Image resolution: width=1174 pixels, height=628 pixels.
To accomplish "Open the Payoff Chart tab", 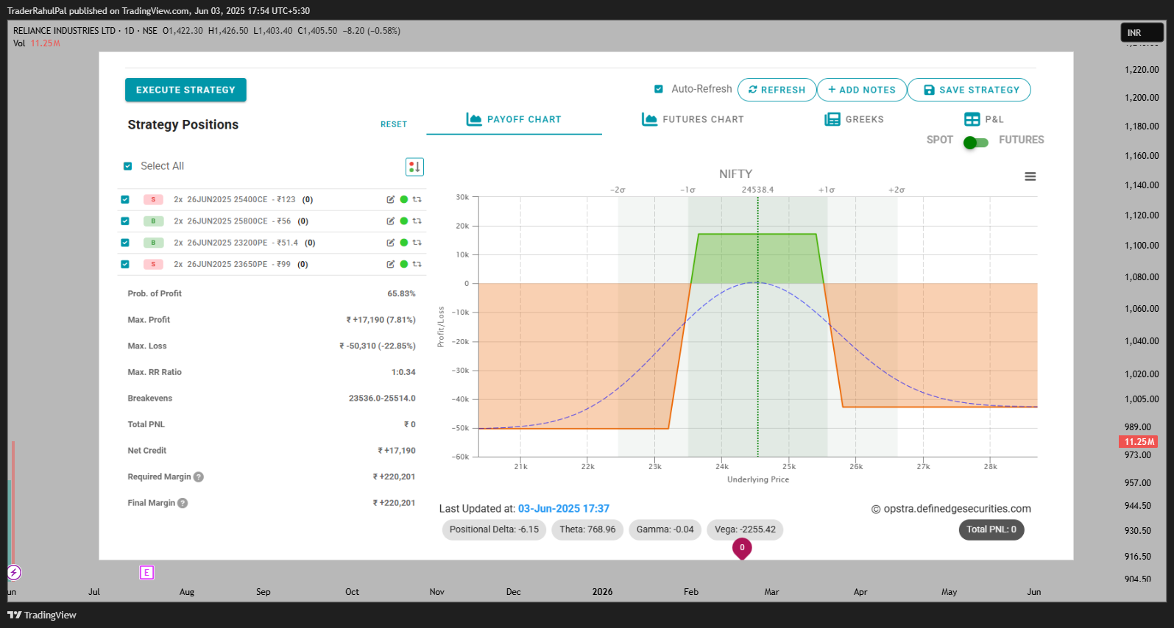I will 514,120.
